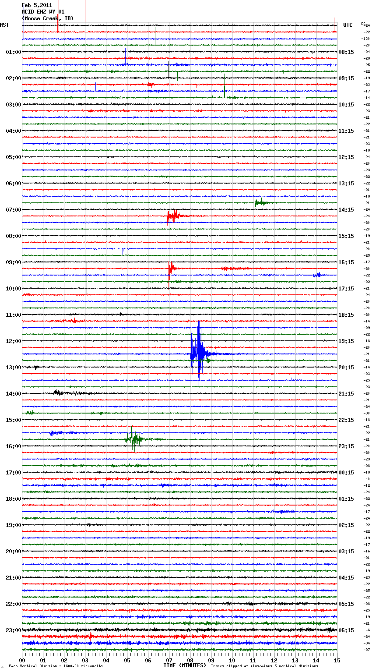The image size is (372, 672).
Task: Click the "01:00" MST time label
Action: [14, 52]
